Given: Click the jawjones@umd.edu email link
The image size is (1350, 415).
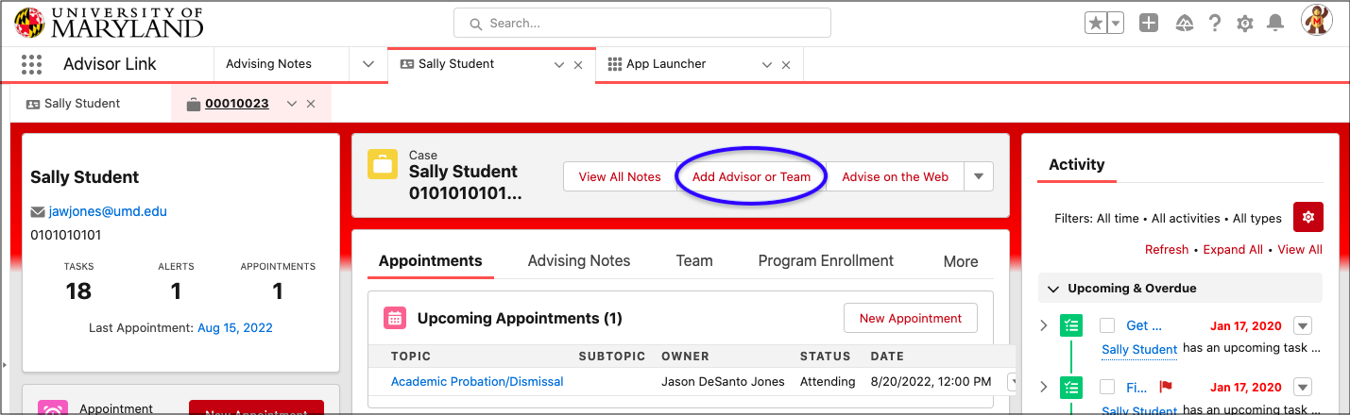Looking at the screenshot, I should (x=108, y=211).
